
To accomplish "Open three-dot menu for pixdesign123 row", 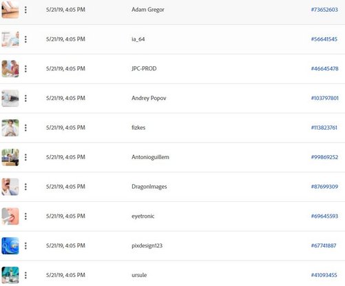I will tap(25, 246).
